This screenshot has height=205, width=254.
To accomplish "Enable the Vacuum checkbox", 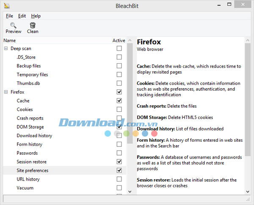I will (x=119, y=188).
